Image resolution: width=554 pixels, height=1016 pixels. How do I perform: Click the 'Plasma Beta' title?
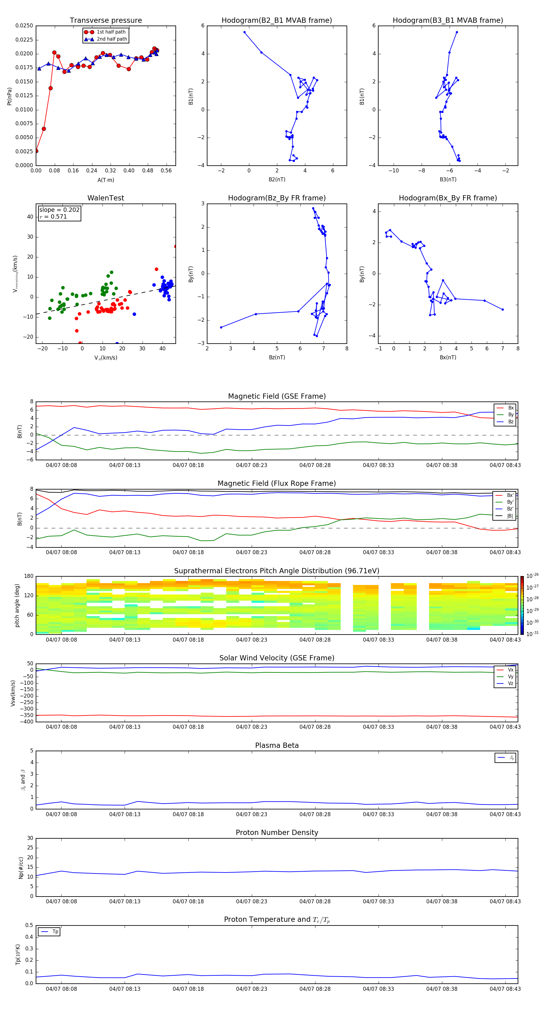click(x=277, y=745)
